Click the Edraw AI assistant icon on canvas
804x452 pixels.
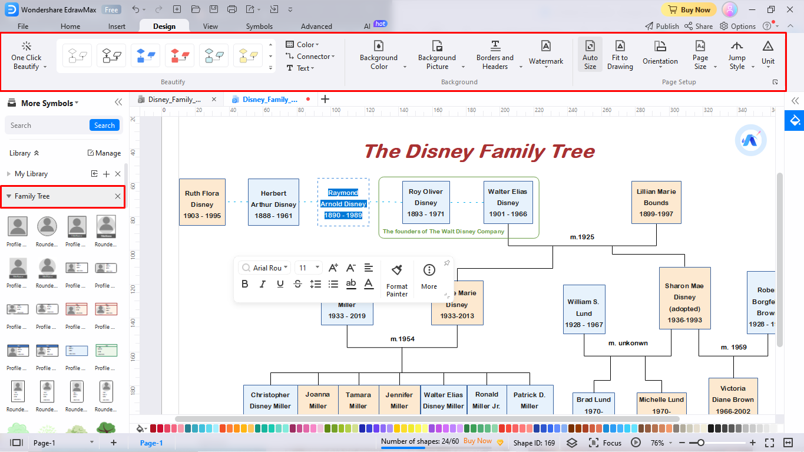[x=750, y=140]
